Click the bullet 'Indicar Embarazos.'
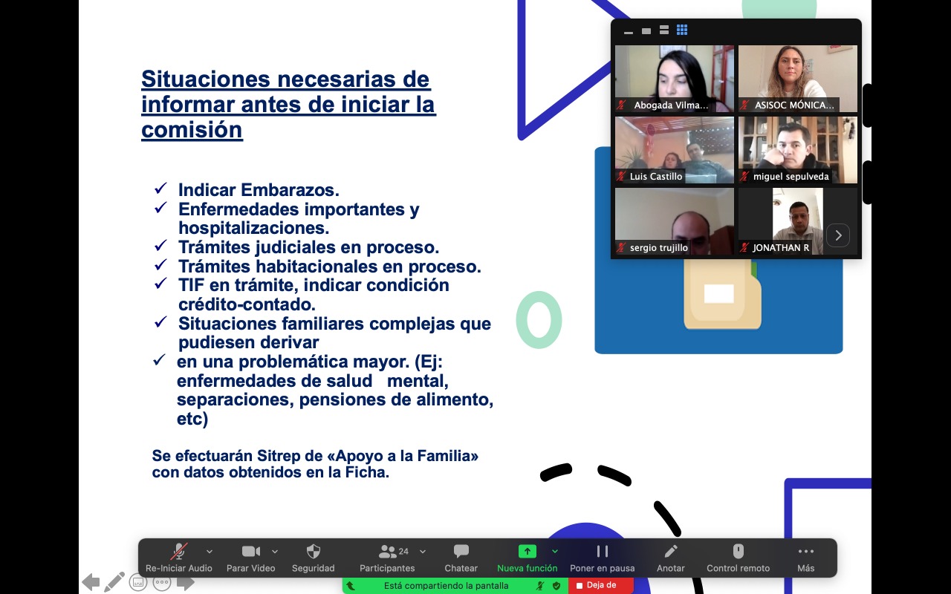951x594 pixels. coord(259,190)
